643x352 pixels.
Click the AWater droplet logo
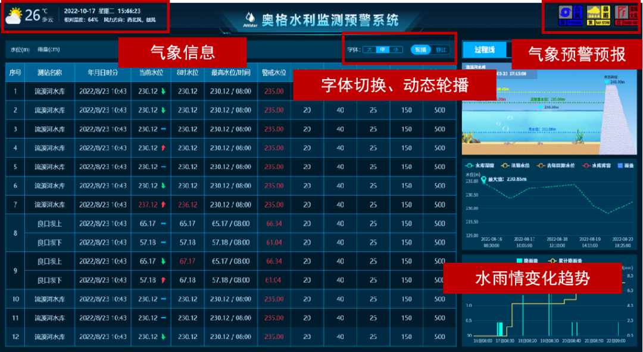click(250, 18)
